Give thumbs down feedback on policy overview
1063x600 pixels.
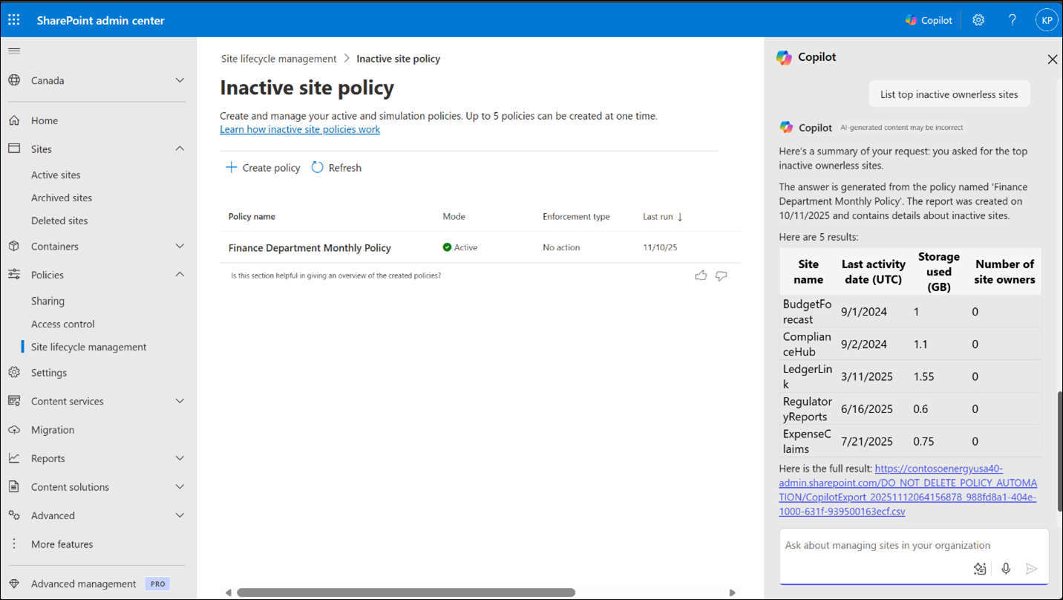pos(721,275)
